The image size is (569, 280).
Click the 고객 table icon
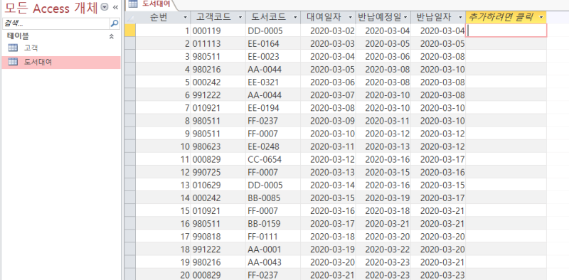pyautogui.click(x=13, y=48)
